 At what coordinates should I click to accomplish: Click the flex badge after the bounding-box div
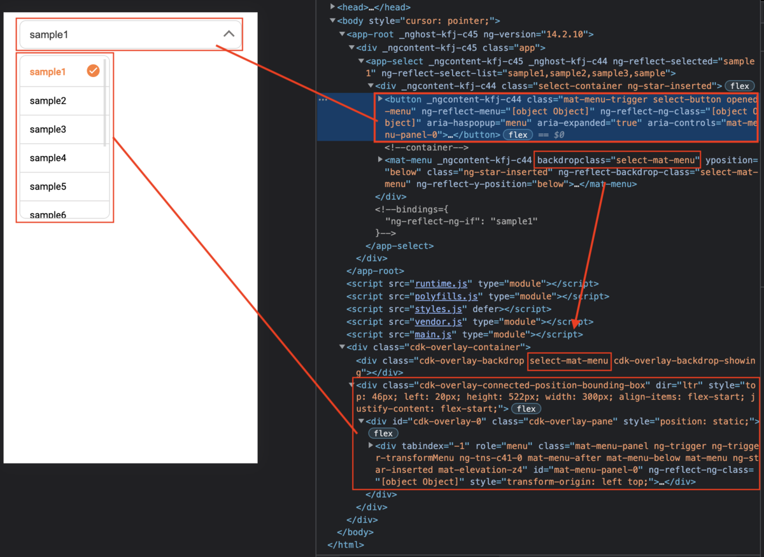[526, 409]
